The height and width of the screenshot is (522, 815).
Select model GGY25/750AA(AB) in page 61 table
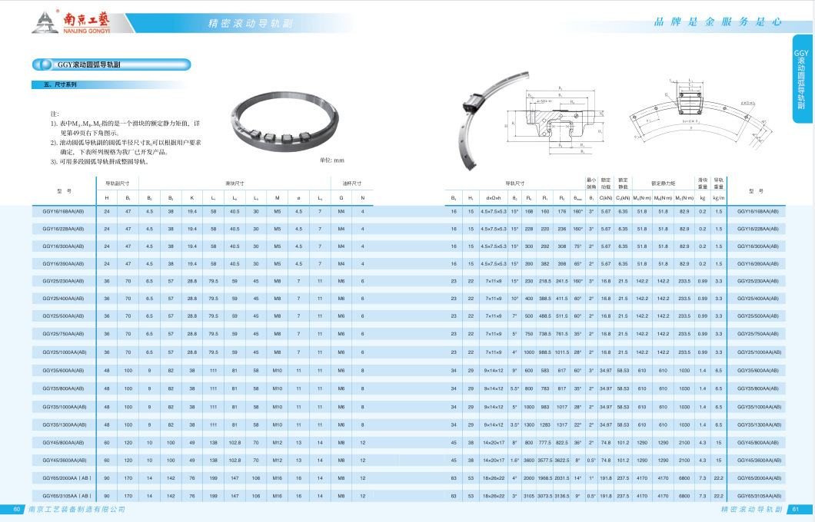click(758, 334)
